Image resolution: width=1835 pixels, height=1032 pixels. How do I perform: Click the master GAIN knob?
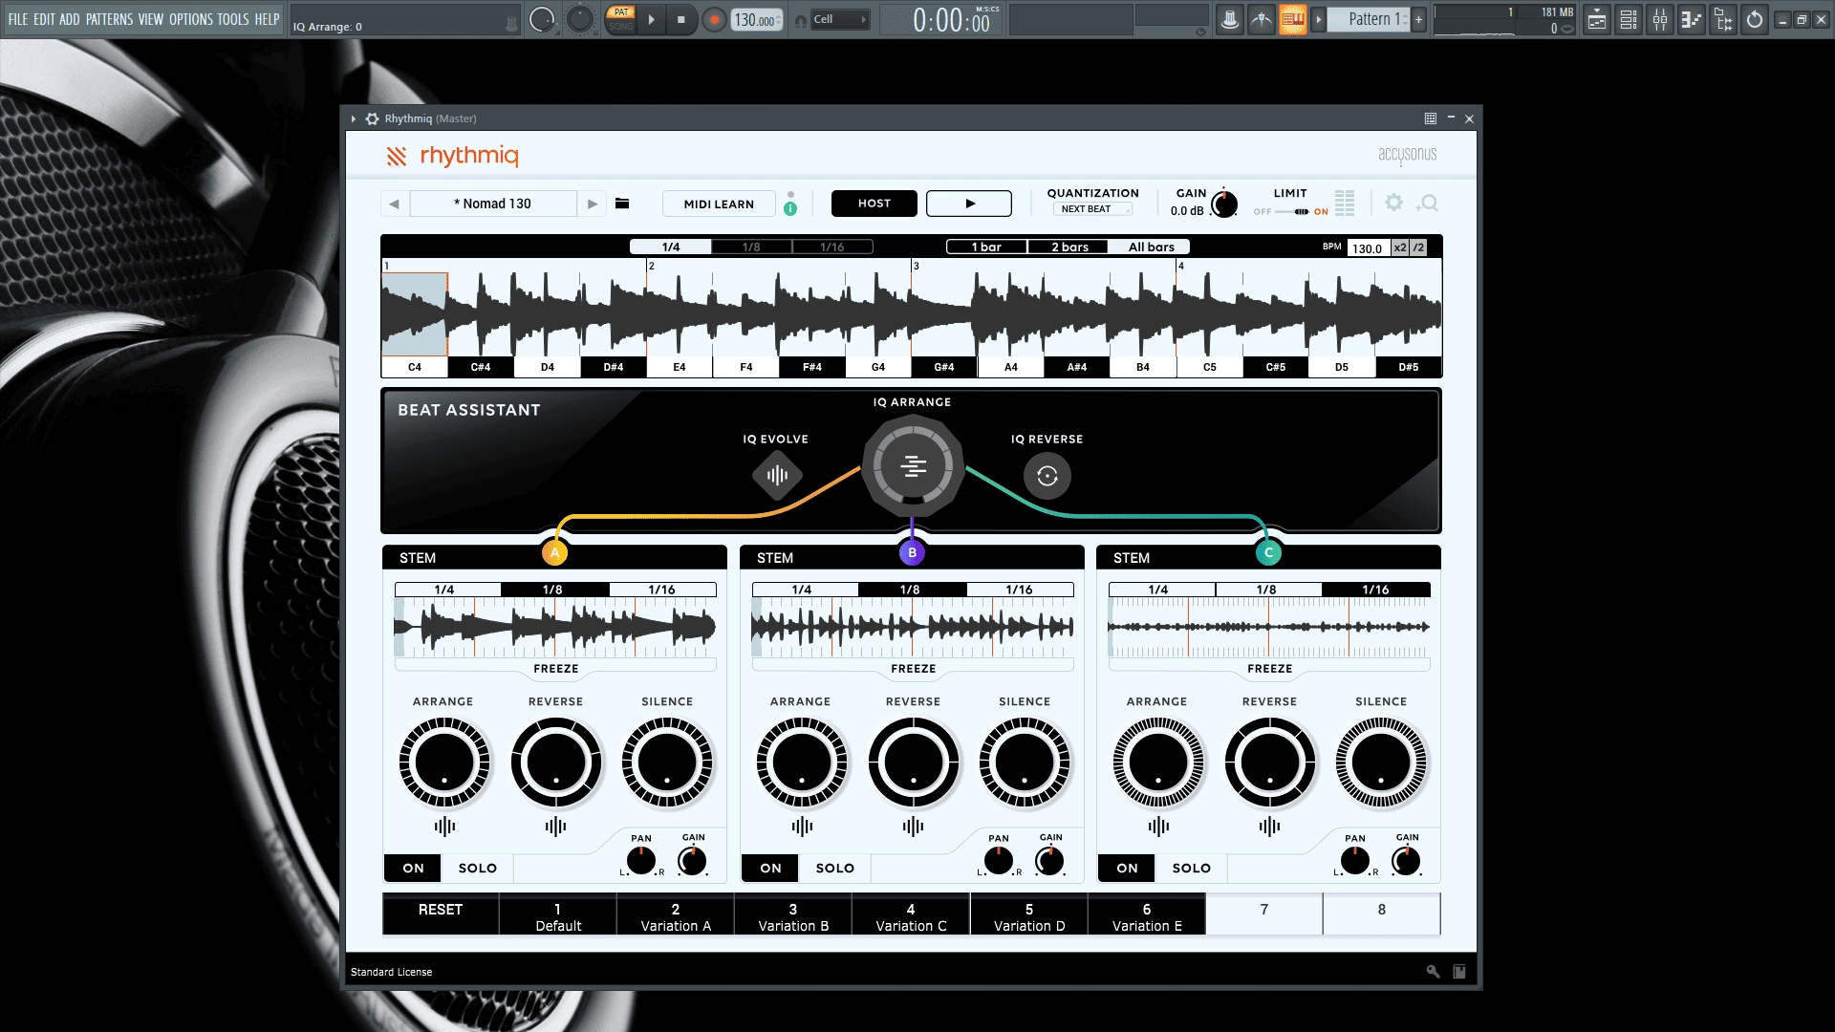click(x=1224, y=204)
